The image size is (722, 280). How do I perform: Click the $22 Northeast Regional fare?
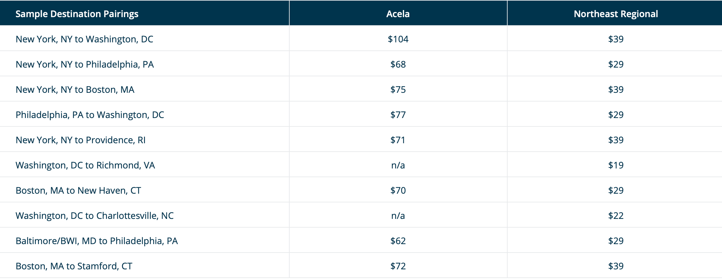[x=616, y=216]
